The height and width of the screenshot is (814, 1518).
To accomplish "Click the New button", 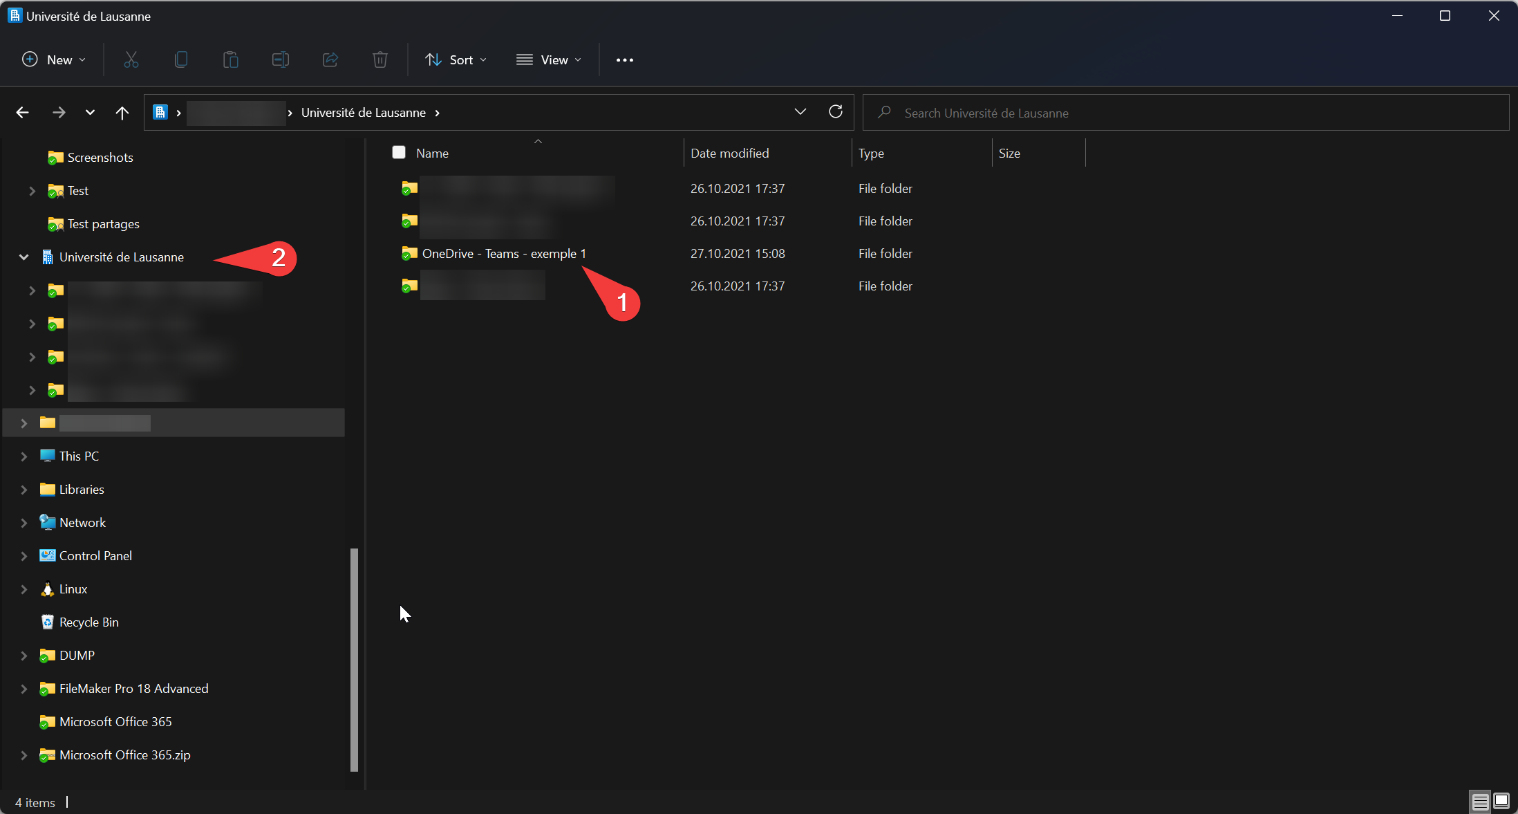I will [54, 60].
